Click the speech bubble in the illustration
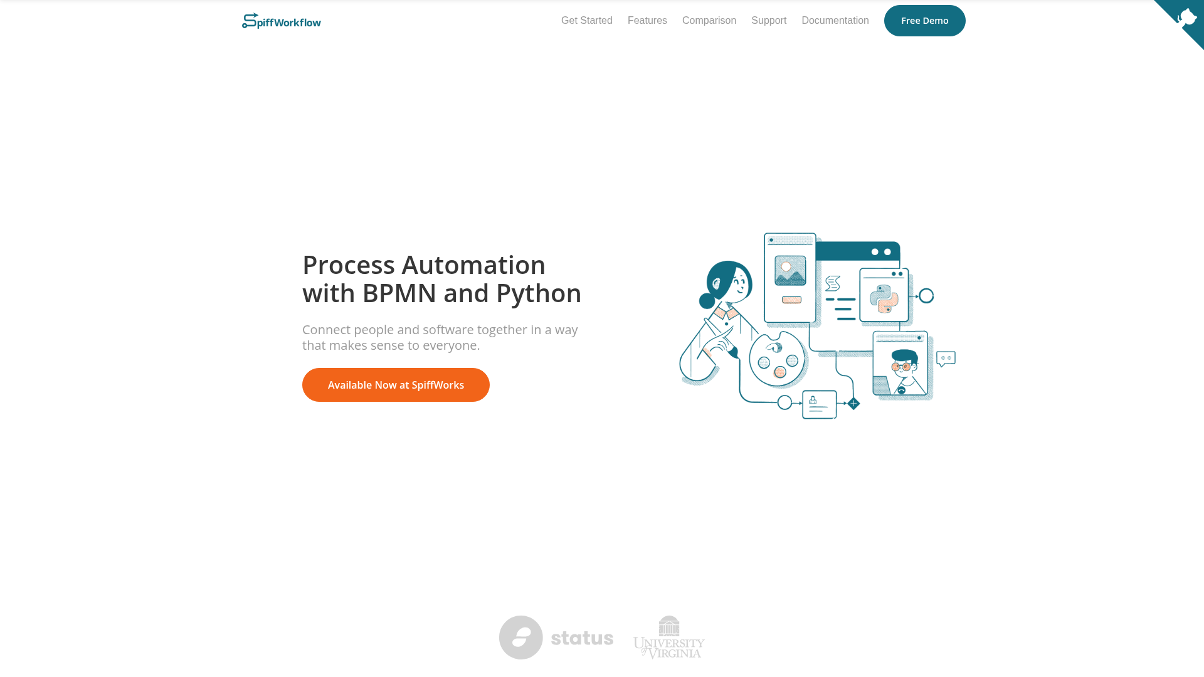The height and width of the screenshot is (677, 1204). click(x=946, y=358)
